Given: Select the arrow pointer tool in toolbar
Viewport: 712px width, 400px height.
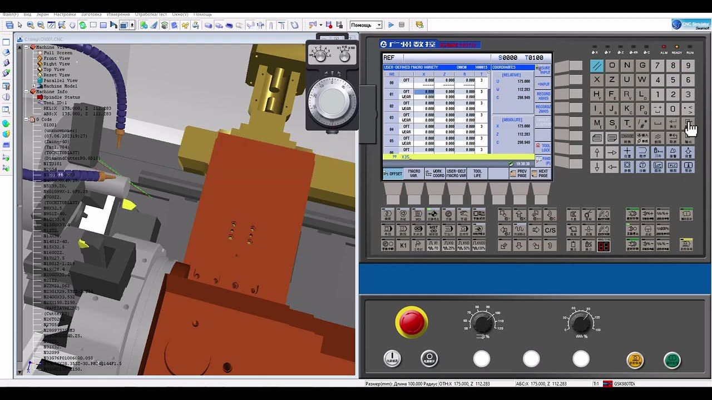Looking at the screenshot, I should (x=19, y=25).
